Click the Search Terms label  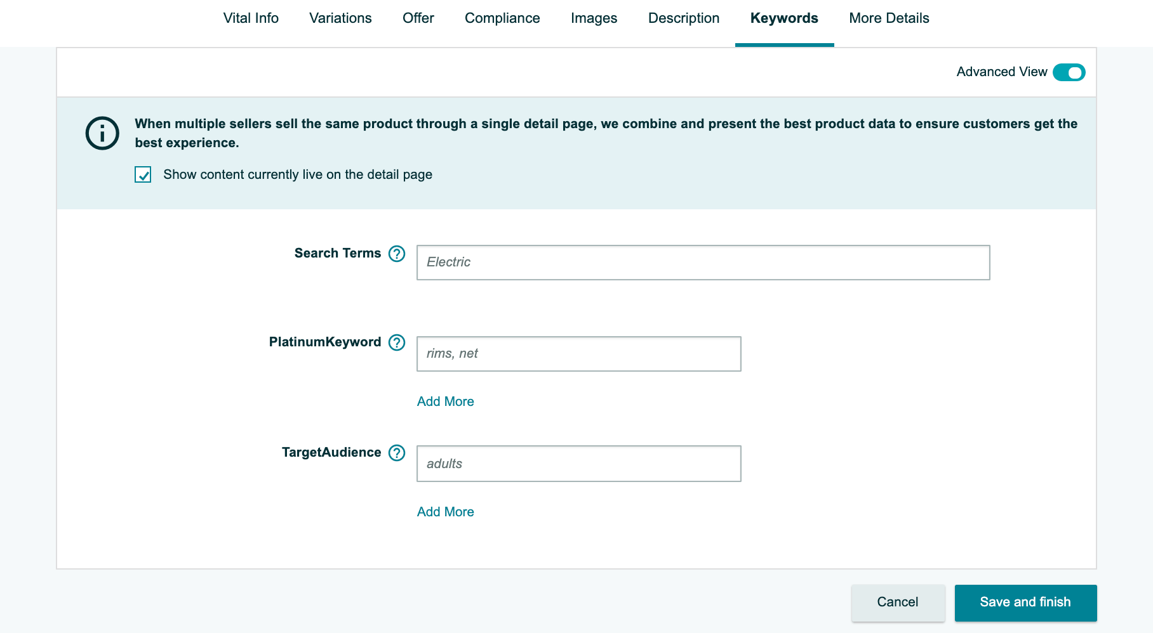[338, 253]
